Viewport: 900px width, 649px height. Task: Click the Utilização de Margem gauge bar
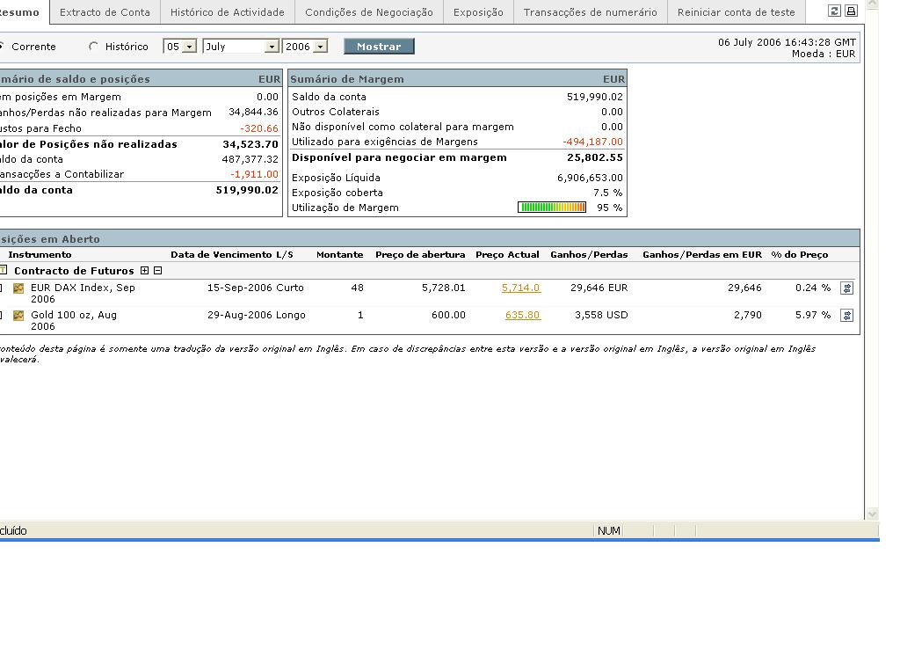click(x=552, y=208)
